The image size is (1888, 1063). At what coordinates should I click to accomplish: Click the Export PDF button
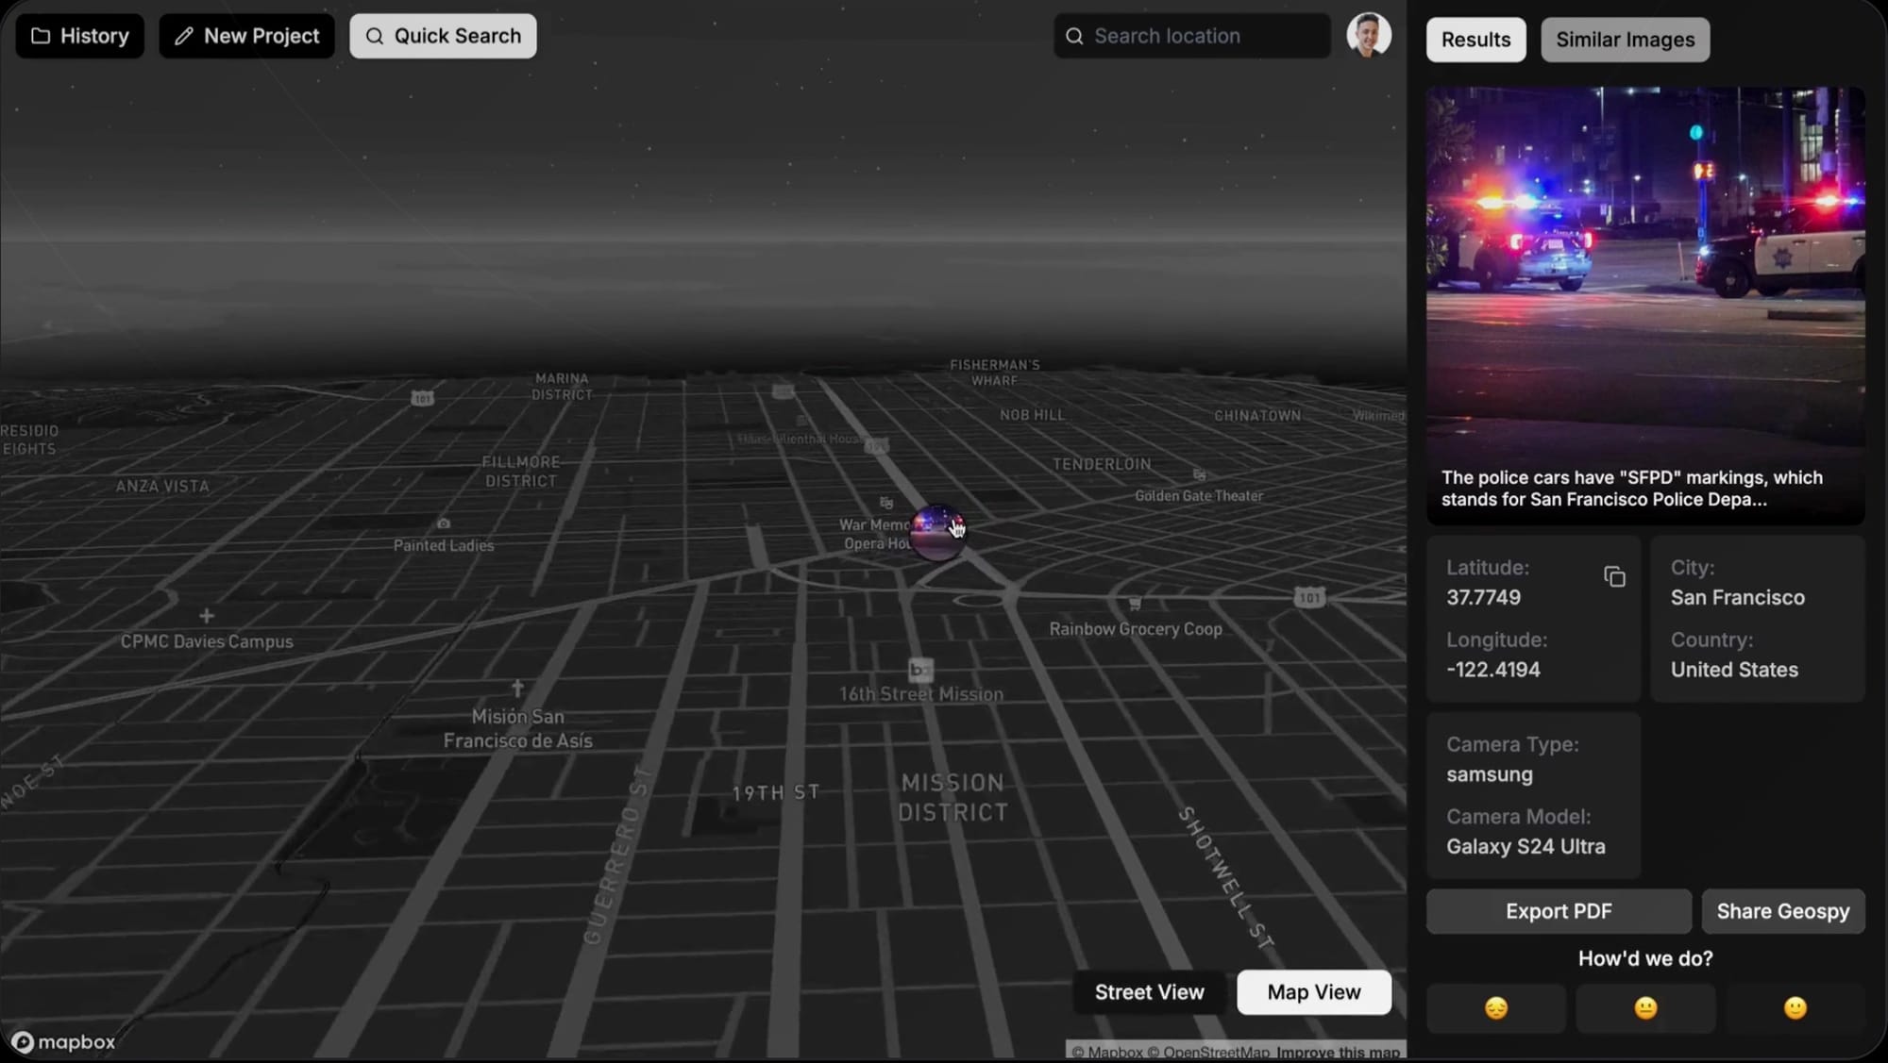pos(1558,911)
